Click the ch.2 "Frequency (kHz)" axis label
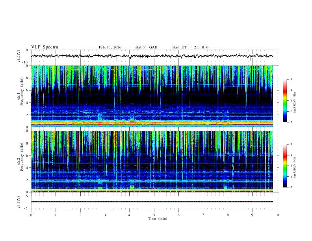 click(x=22, y=156)
